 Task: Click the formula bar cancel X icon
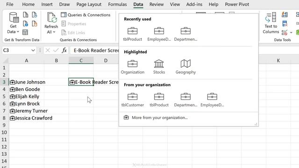click(48, 50)
